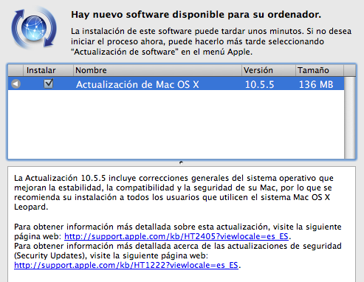
Task: Sort updates by Versión column
Action: coord(268,70)
